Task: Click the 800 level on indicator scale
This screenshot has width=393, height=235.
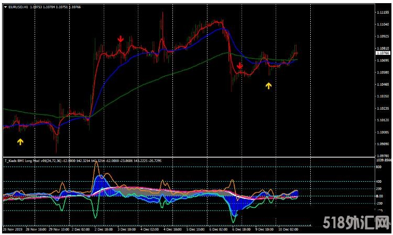Action: coord(378,167)
